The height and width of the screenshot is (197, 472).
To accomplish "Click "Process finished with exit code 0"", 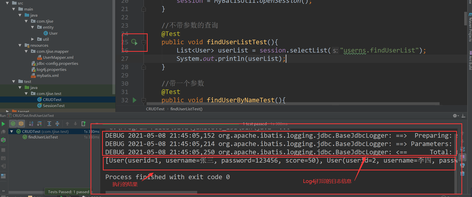I will [167, 177].
